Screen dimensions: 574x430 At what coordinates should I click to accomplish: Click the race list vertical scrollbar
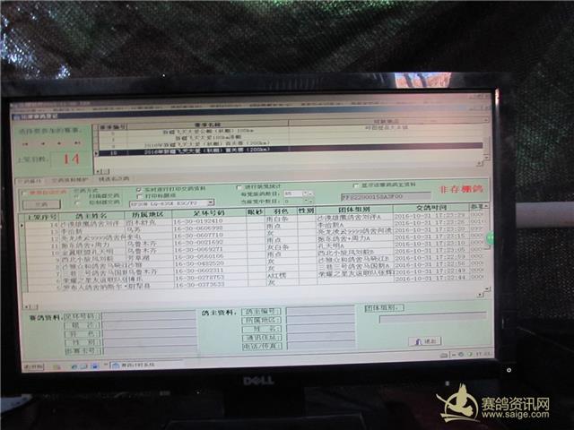point(491,139)
